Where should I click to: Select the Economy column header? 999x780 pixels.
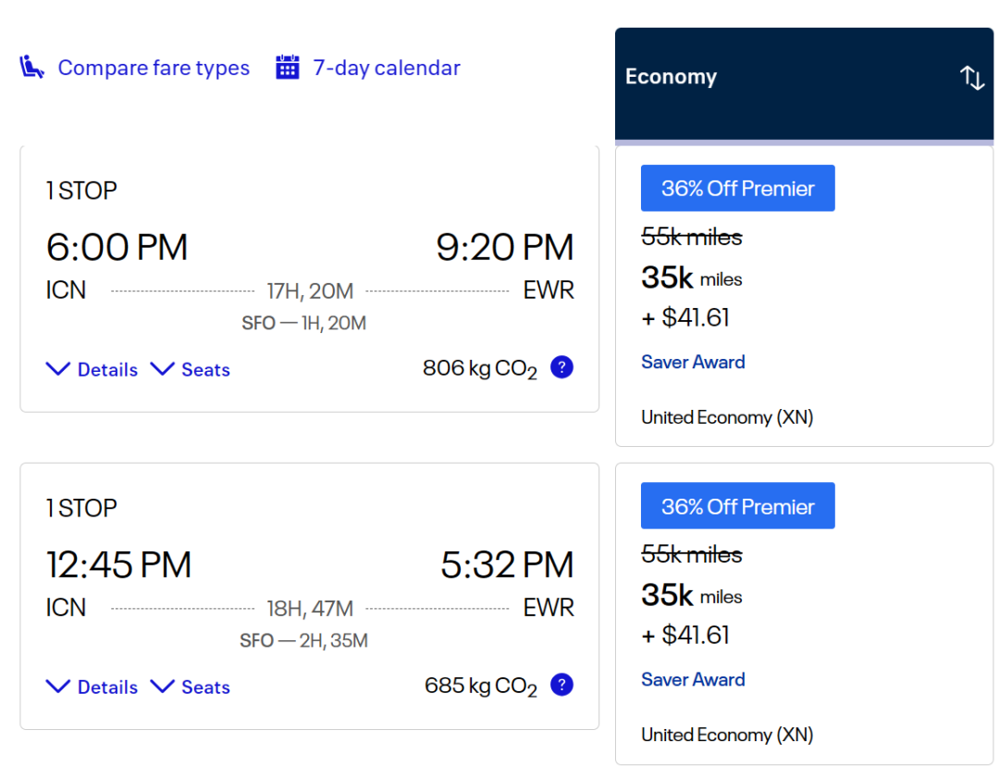[804, 83]
